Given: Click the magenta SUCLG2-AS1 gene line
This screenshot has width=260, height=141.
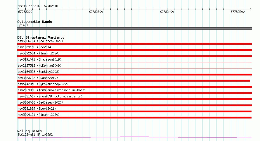Looking at the screenshot, I should 134,137.
